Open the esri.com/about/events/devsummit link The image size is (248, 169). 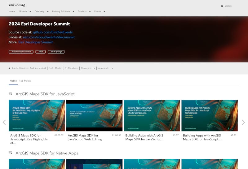tap(49, 37)
